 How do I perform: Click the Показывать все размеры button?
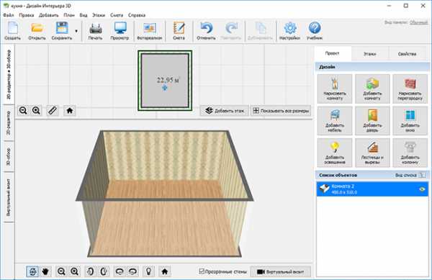[281, 111]
